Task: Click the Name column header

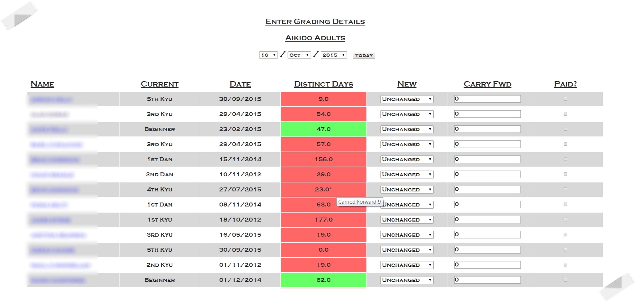Action: 42,84
